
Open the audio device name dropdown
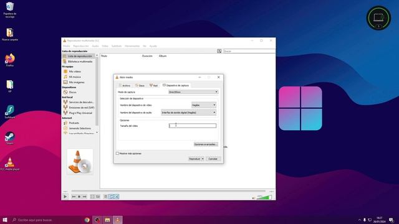point(188,113)
